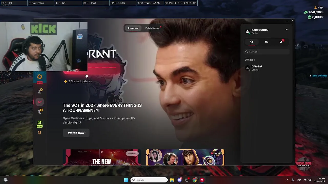Open the volume tray icon
Screen dimensions: 328x184
310,180
